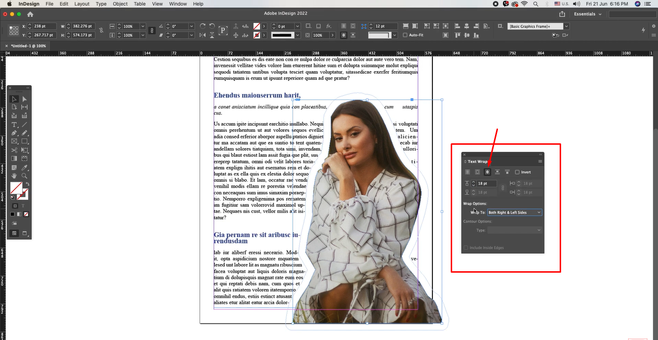Open the Contour Options Type dropdown
658x340 pixels.
point(514,230)
